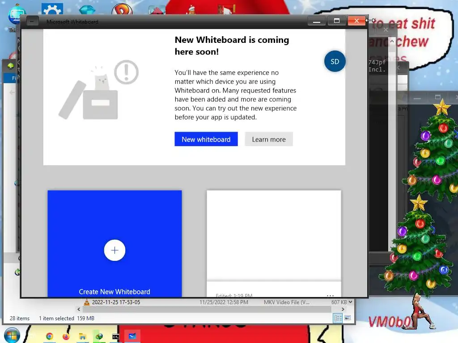Click Explorer horizontal scrollbar right arrow
Image resolution: width=458 pixels, height=343 pixels.
[x=343, y=309]
